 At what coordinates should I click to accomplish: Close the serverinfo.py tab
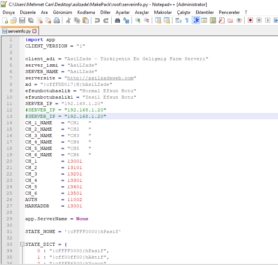pos(35,31)
